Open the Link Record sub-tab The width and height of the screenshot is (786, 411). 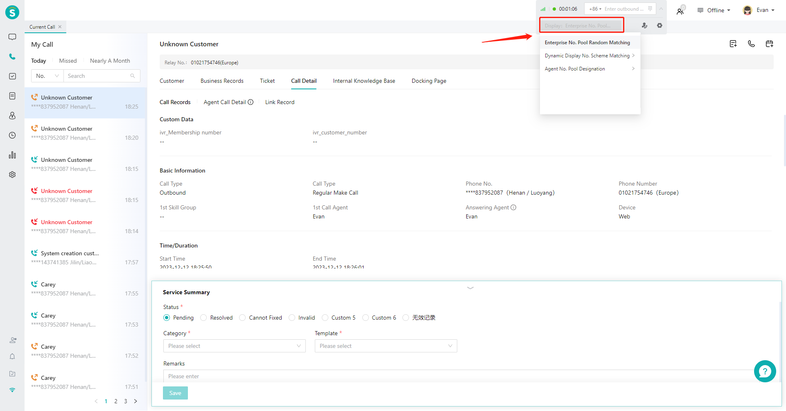coord(280,102)
